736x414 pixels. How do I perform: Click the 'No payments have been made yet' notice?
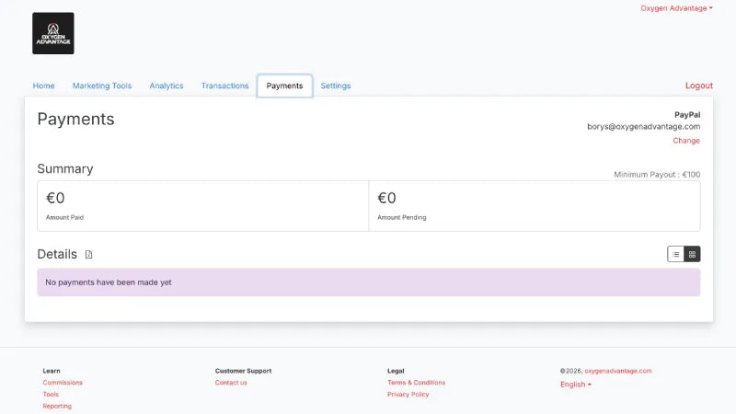click(x=369, y=282)
